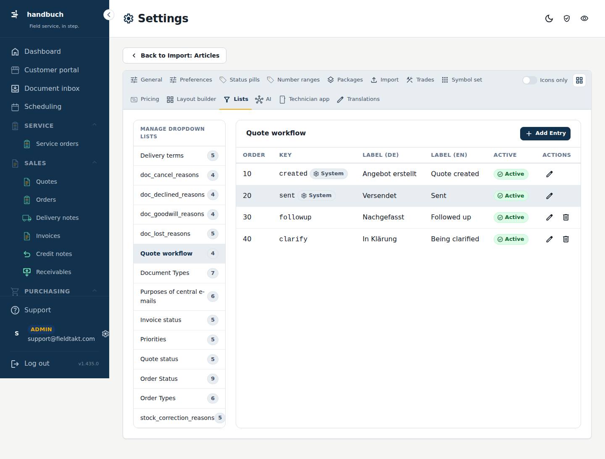The width and height of the screenshot is (605, 459).
Task: Click Active badge in 'created' row
Action: pos(511,174)
